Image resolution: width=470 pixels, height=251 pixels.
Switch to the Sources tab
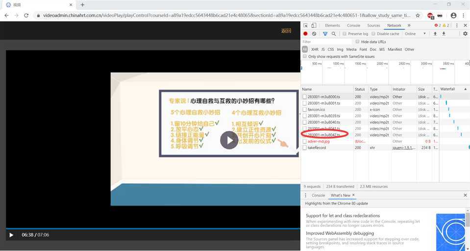(373, 25)
